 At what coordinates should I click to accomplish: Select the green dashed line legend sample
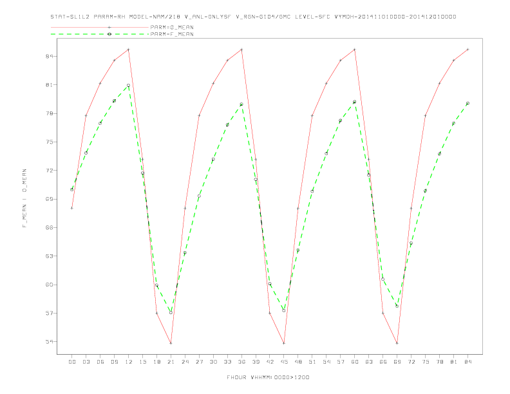pos(100,34)
